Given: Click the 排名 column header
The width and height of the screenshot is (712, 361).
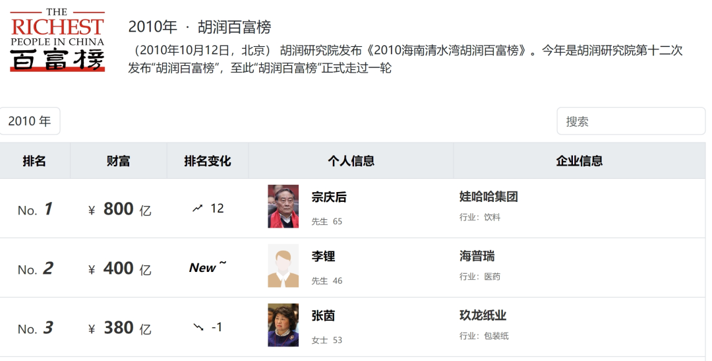Looking at the screenshot, I should coord(34,161).
